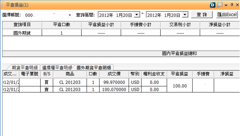Click the 平倉損益小計 column header

[101, 25]
